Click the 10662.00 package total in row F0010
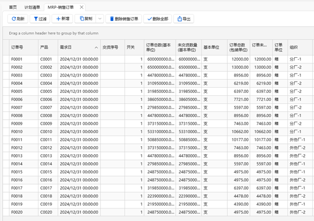Image resolution: width=314 pixels, height=221 pixels. coord(239,131)
